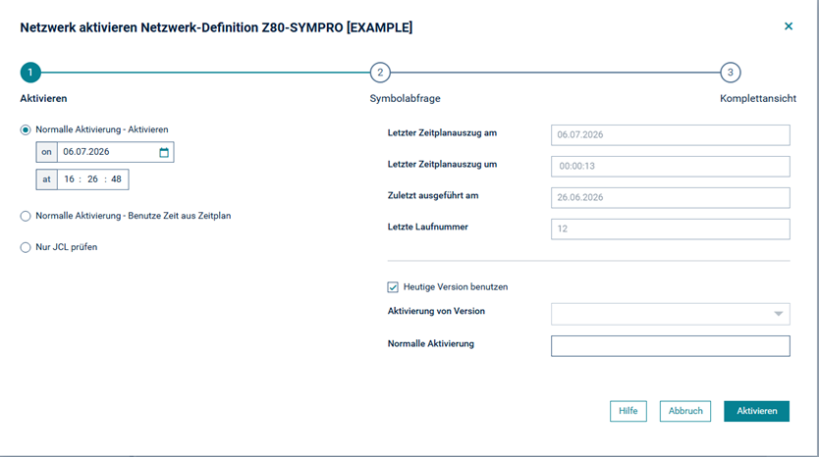This screenshot has height=457, width=819.
Task: Jump to step 3 Komplettansicht circle
Action: pos(731,73)
